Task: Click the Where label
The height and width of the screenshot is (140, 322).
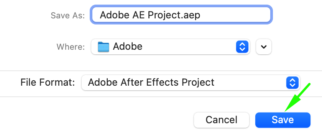Action: click(x=71, y=47)
